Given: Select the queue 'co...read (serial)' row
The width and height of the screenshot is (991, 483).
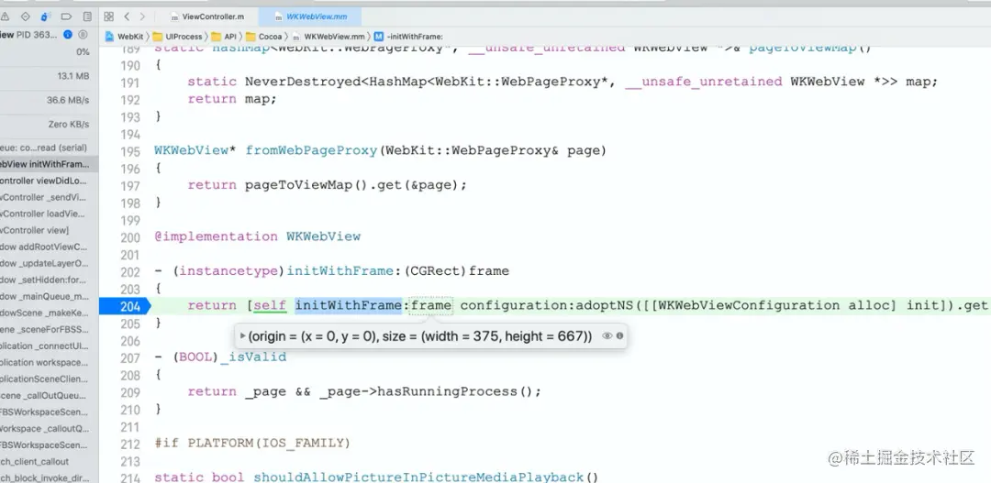Looking at the screenshot, I should pyautogui.click(x=49, y=148).
